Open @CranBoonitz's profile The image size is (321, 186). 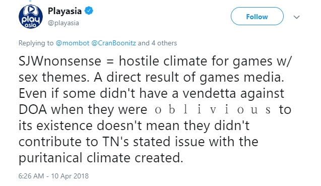(x=113, y=43)
